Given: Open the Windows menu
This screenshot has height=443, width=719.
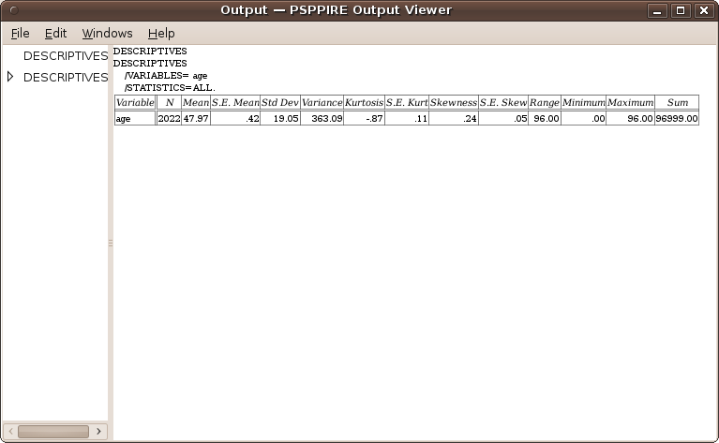Looking at the screenshot, I should 107,34.
